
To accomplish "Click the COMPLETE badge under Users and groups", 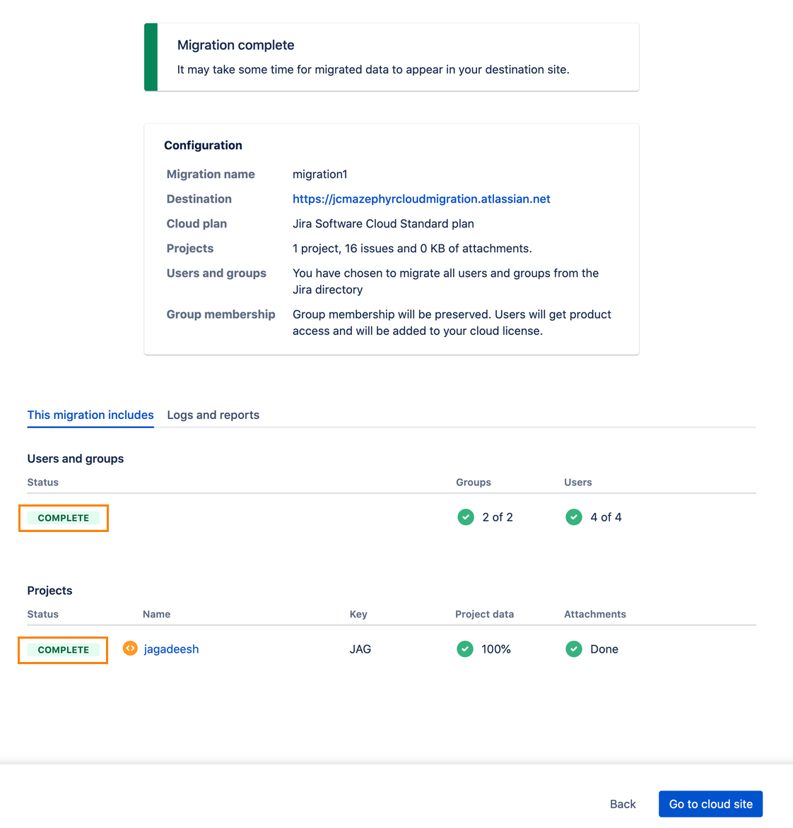I will (x=64, y=518).
